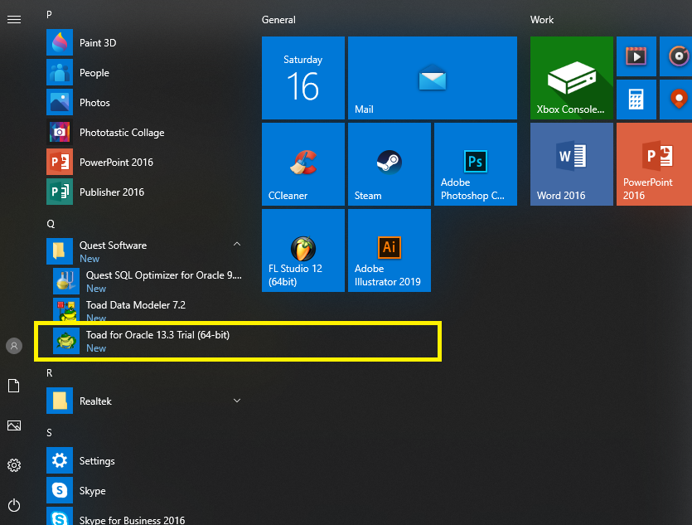Launch Phototastic Collage

coord(146,133)
